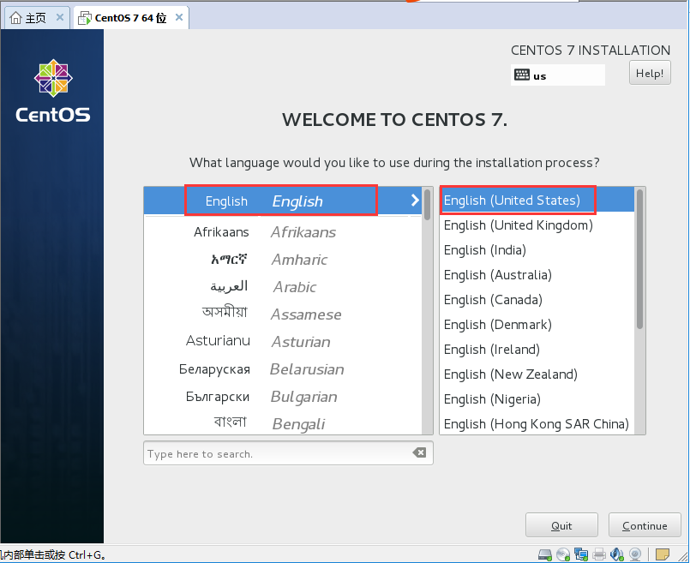This screenshot has width=690, height=563.
Task: Select English (New Zealand) locale
Action: click(537, 374)
